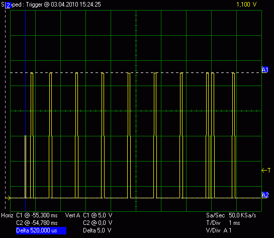Viewport: 274px width, 238px height.
Task: Click the Sa/Sec 50,0 KSa/s setting
Action: coord(231,215)
